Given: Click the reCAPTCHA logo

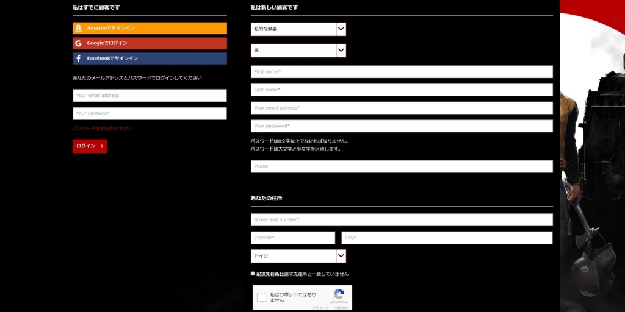Looking at the screenshot, I should 339,294.
